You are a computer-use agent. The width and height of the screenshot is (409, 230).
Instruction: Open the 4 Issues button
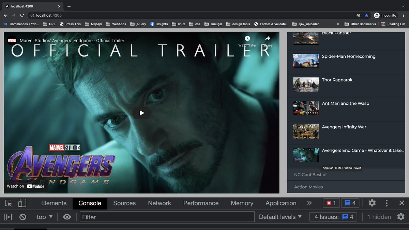[x=334, y=217]
